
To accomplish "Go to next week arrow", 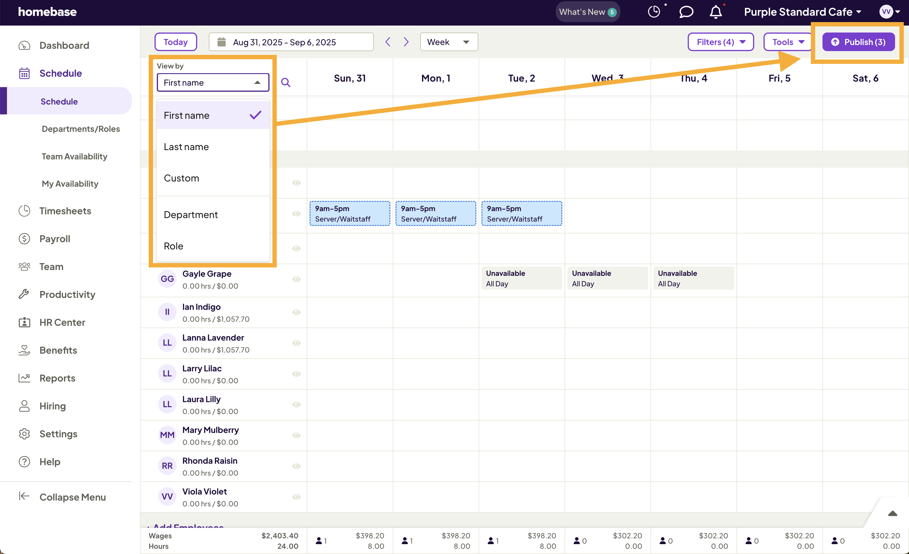I will [x=406, y=42].
